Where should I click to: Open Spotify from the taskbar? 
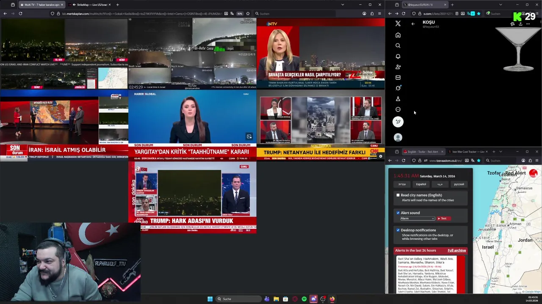[x=304, y=299]
